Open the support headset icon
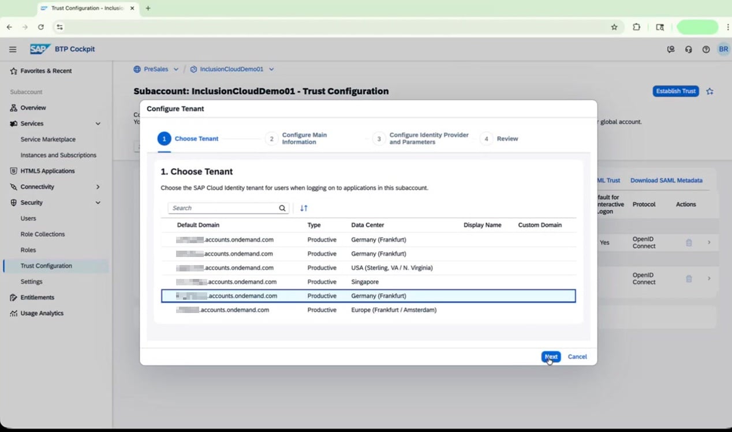This screenshot has height=432, width=732. [x=688, y=50]
